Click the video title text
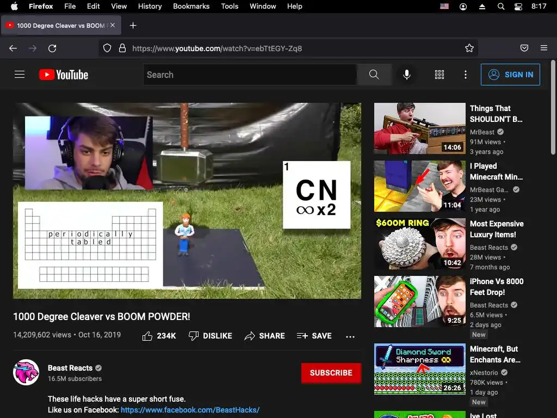Viewport: 557px width, 418px height. [102, 317]
